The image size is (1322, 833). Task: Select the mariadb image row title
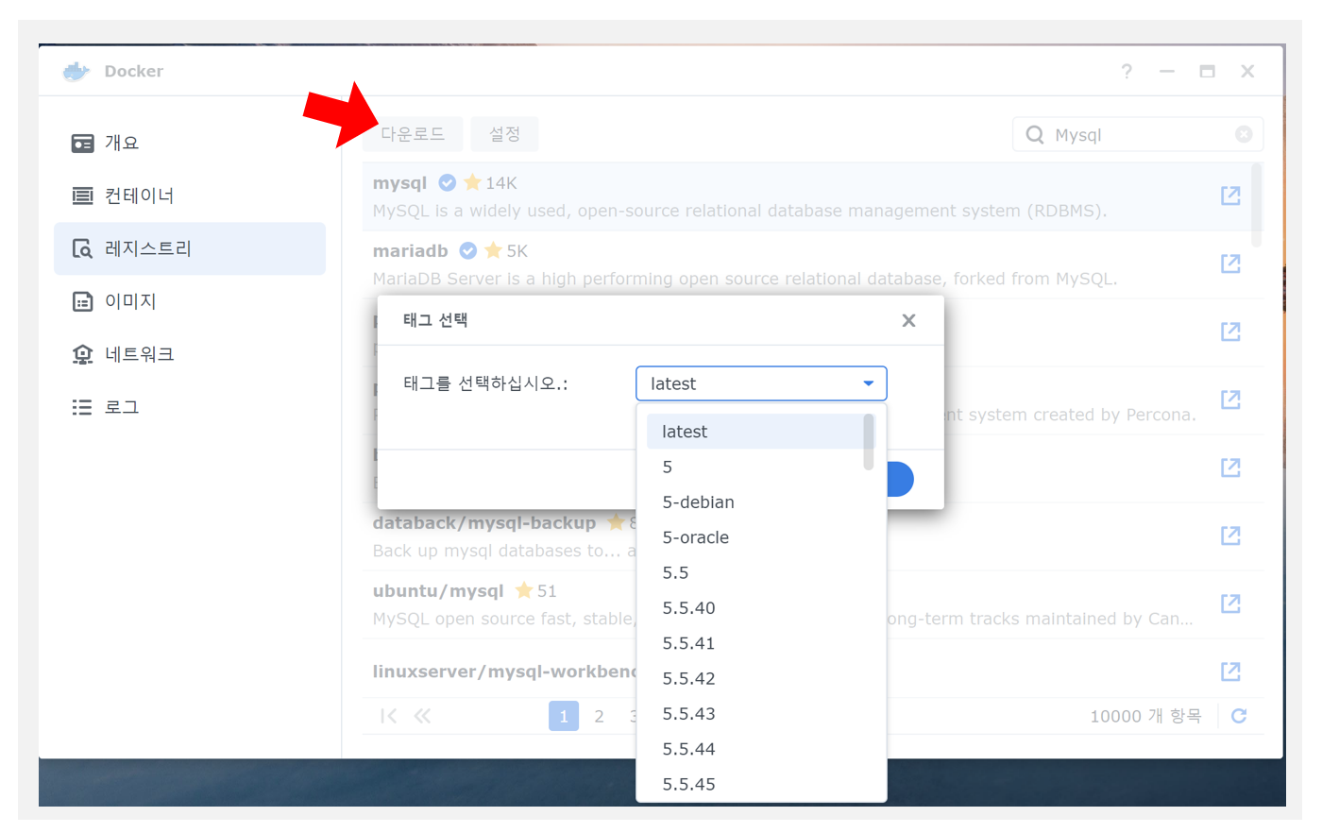410,251
